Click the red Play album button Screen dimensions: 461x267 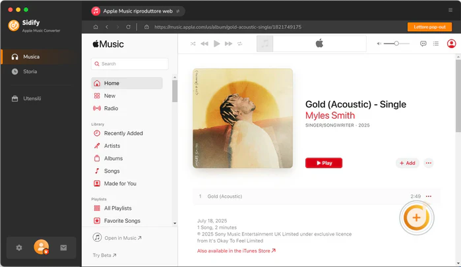tap(324, 163)
